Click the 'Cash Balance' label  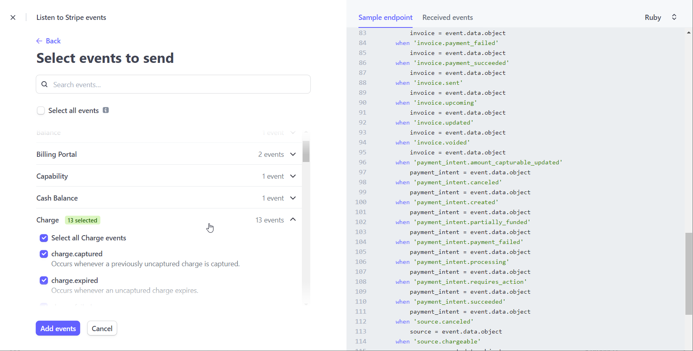(x=57, y=198)
